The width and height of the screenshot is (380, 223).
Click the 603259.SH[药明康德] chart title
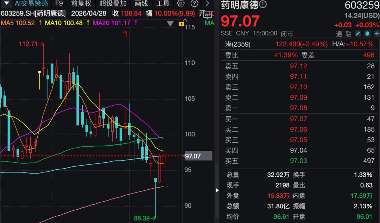pos(33,13)
